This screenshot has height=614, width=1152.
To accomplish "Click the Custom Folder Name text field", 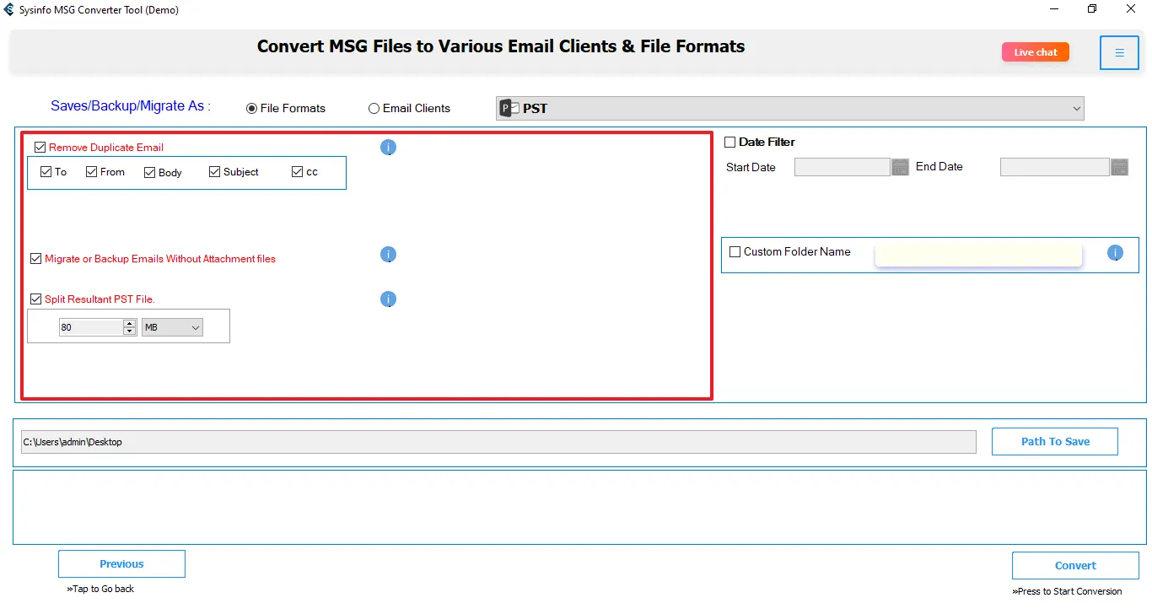I will click(x=978, y=254).
